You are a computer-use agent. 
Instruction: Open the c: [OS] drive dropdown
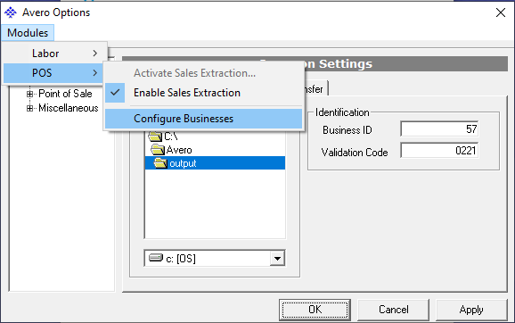(x=277, y=259)
